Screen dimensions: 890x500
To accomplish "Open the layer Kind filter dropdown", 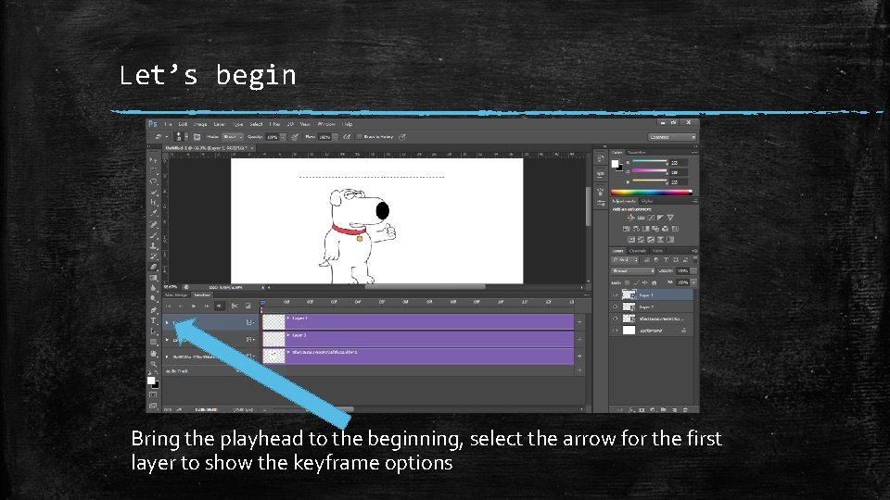I will click(x=625, y=259).
